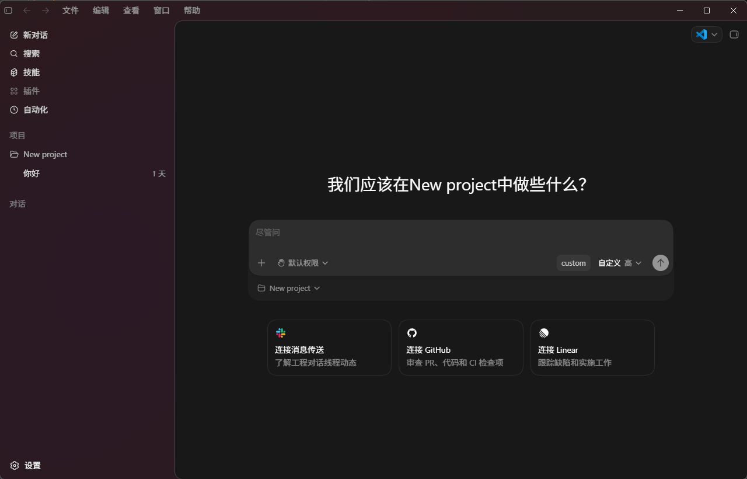Click the folder icon beside New project in sidebar

click(14, 154)
